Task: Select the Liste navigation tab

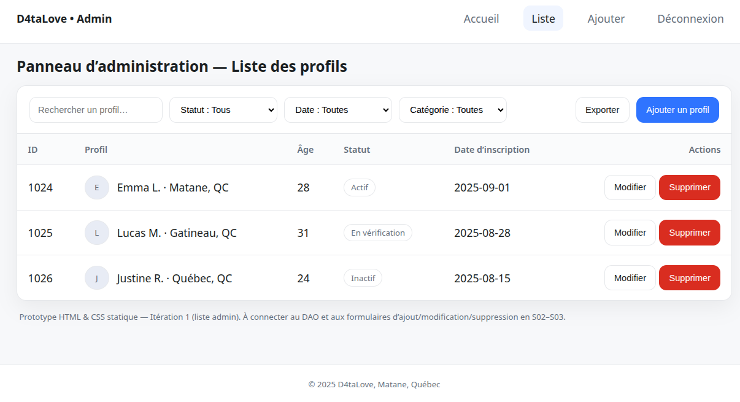Action: [543, 18]
